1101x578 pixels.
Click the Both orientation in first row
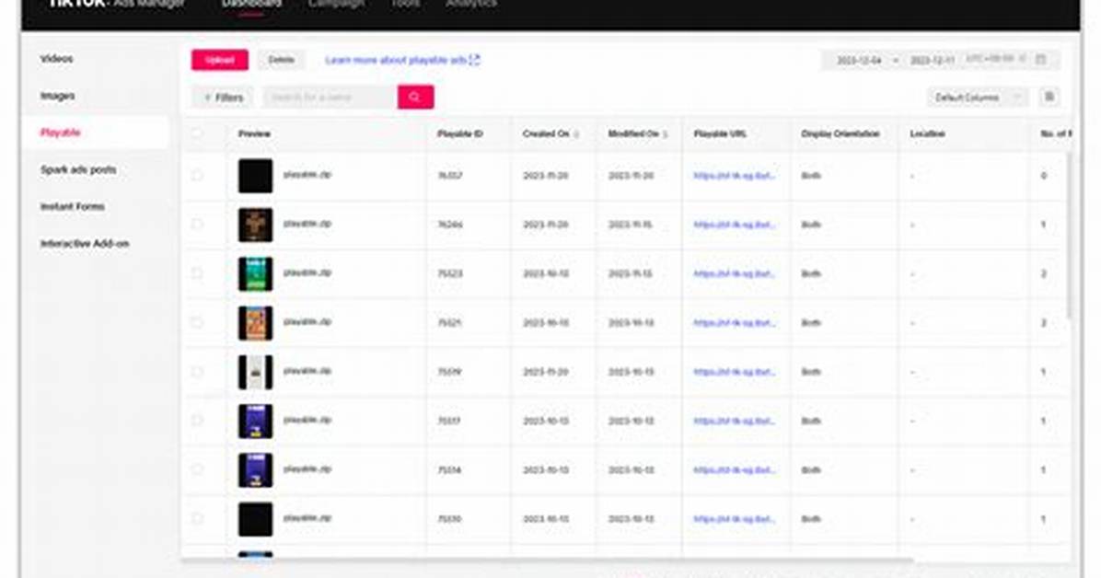(811, 176)
